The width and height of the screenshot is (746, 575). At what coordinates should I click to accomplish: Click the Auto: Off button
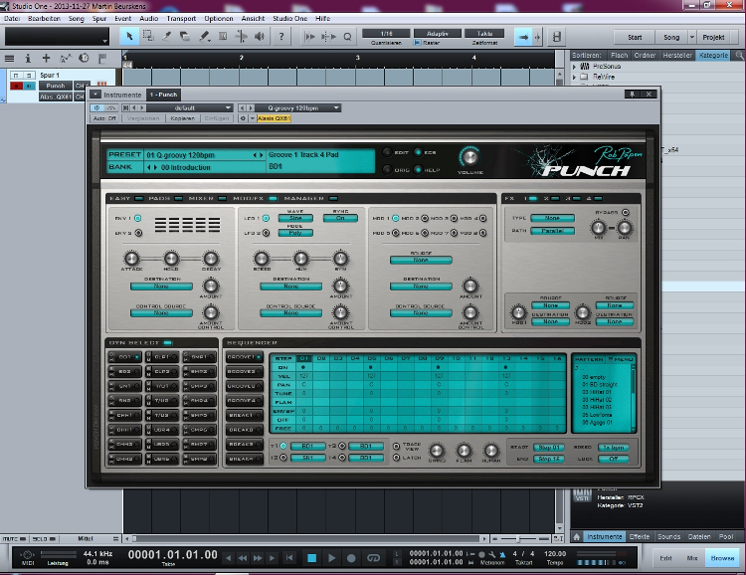pyautogui.click(x=104, y=118)
